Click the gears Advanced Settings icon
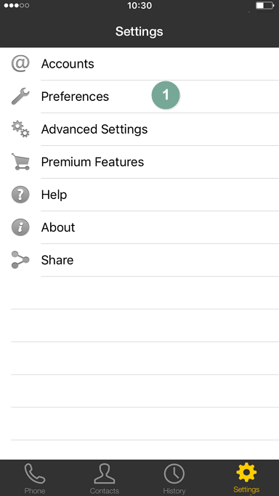The width and height of the screenshot is (279, 496). [20, 129]
